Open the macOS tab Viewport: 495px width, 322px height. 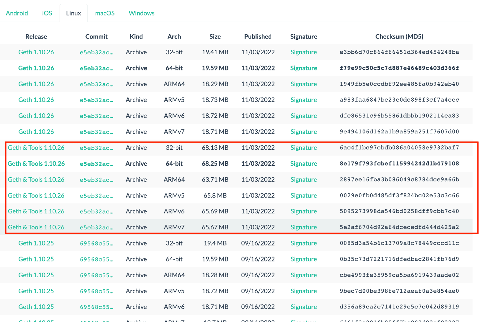[x=105, y=13]
